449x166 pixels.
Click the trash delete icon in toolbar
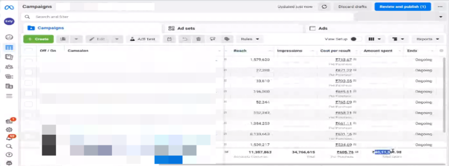[199, 39]
